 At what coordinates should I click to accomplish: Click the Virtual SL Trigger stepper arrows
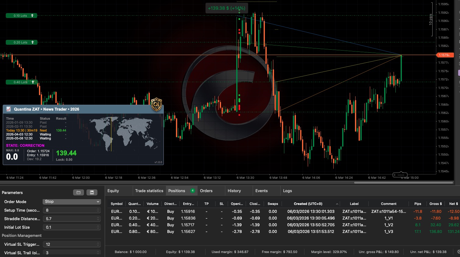(98, 244)
